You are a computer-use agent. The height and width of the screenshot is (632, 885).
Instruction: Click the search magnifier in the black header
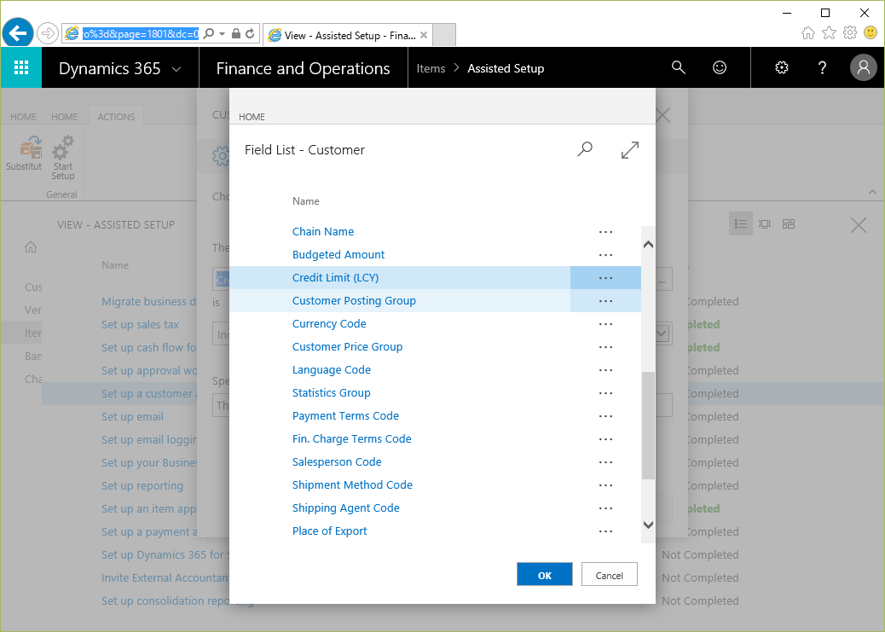pos(679,67)
